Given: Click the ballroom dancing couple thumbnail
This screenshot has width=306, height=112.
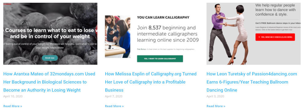Looking at the screenshot, I should coord(254,34).
